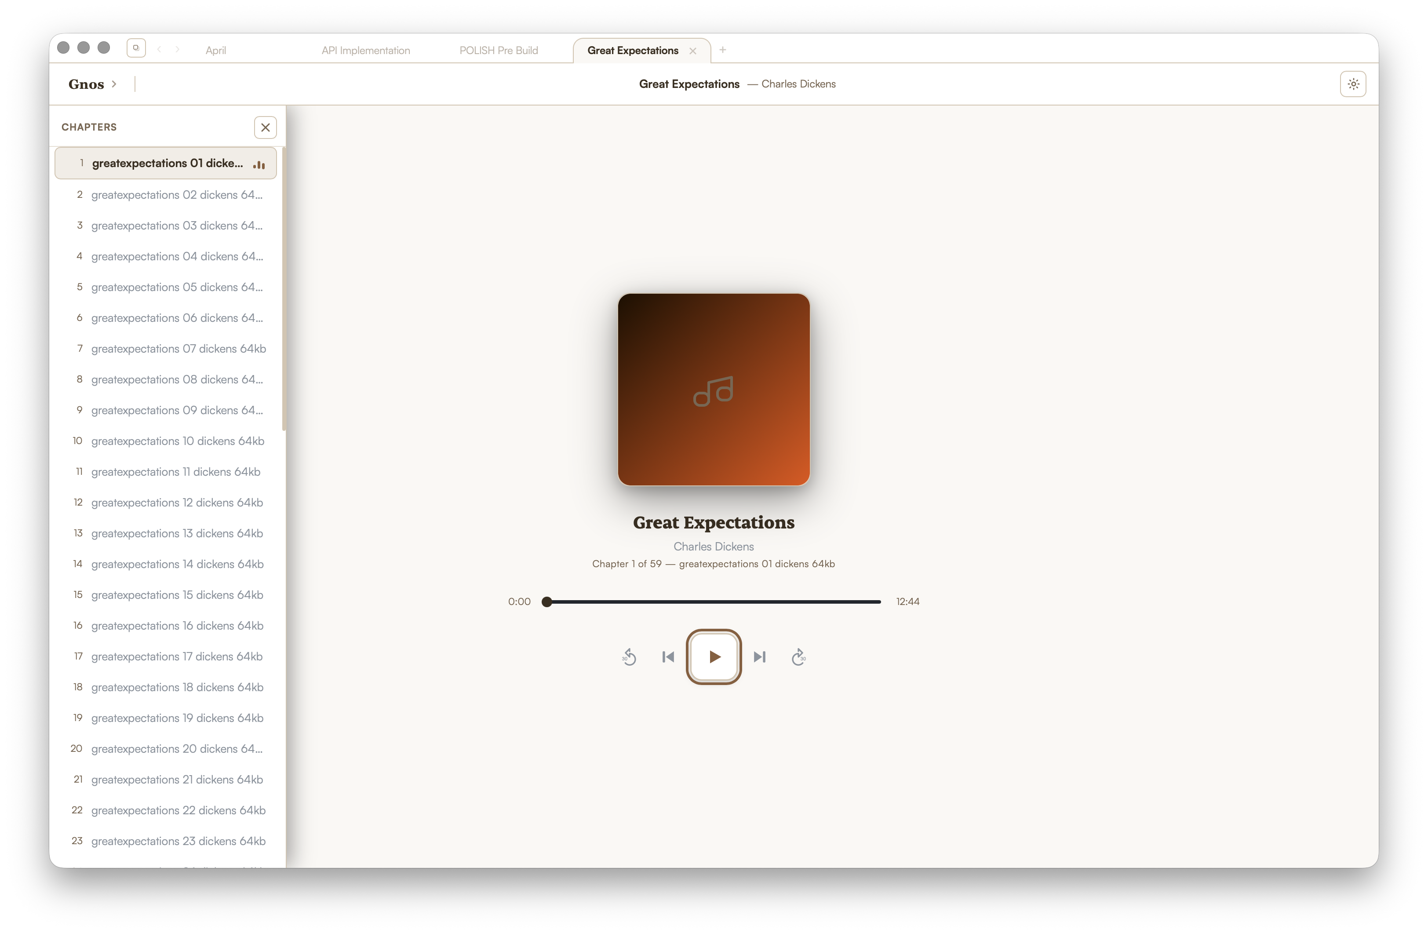Select chapter 6 greatexpectations 06

[x=166, y=318]
